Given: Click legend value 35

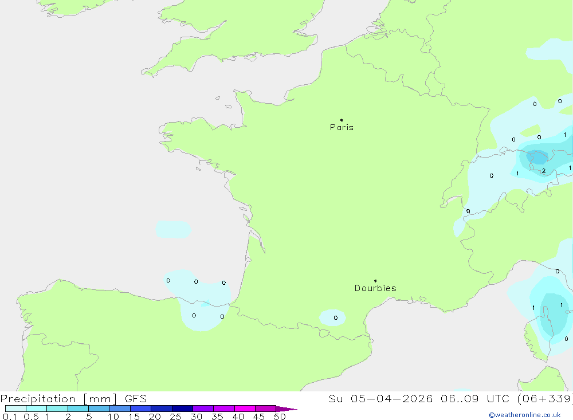Looking at the screenshot, I should click(x=217, y=417).
